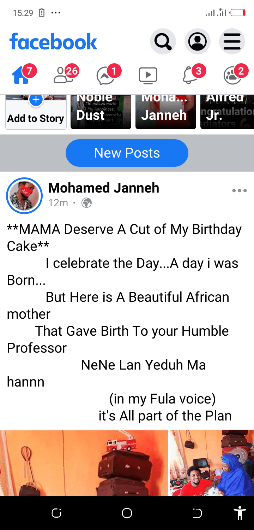Screen dimensions: 254x530
Task: Open the Friend requests tab
Action: pos(63,75)
